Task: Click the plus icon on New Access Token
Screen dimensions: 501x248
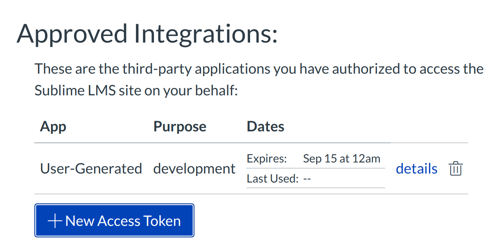Action: point(54,221)
